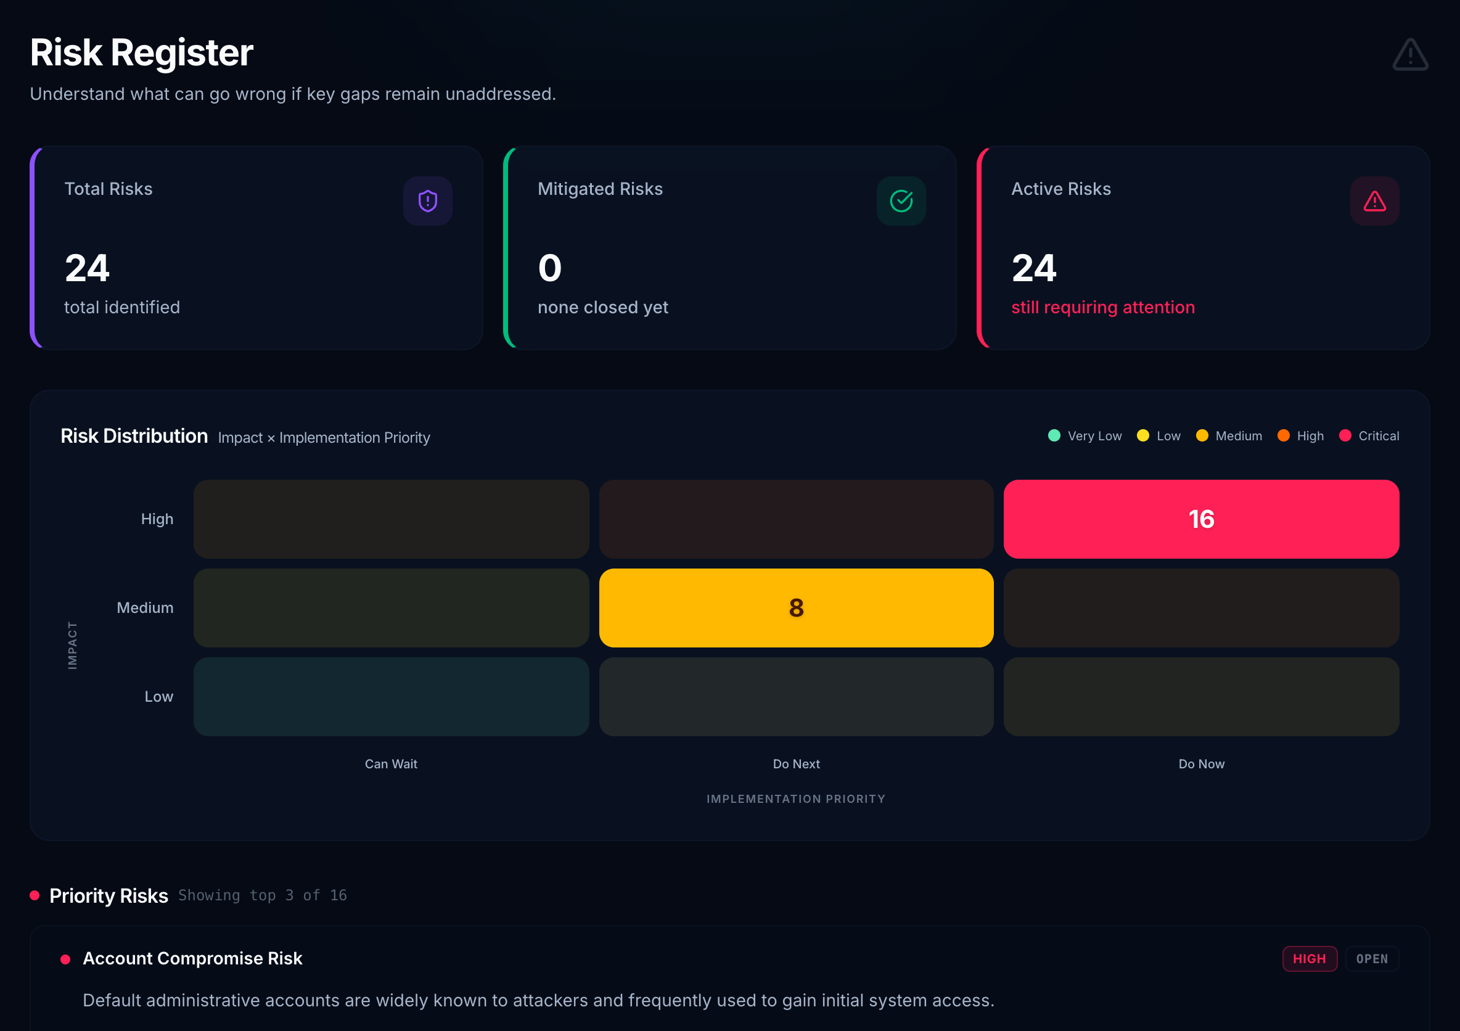Click the 'Do Next' column label
Screen dimensions: 1460x1031
click(796, 764)
